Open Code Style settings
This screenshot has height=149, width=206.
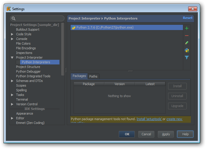pos(24,34)
